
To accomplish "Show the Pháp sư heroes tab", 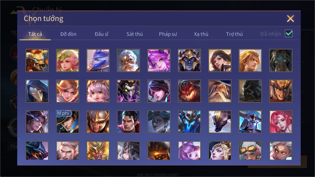I will pos(168,34).
